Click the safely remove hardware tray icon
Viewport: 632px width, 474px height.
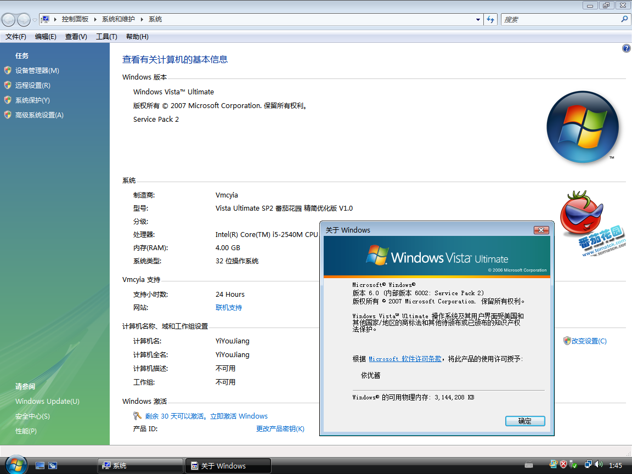573,465
